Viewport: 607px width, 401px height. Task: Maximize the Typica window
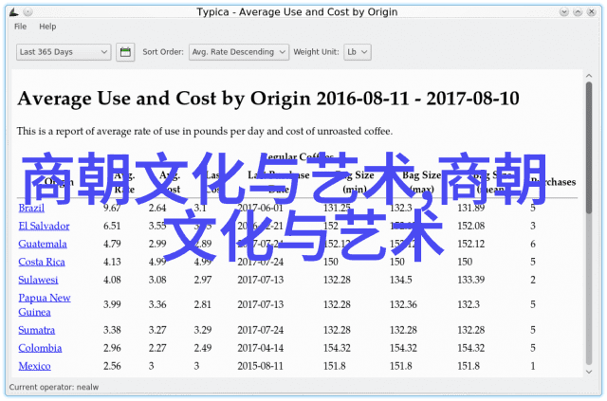(x=578, y=12)
